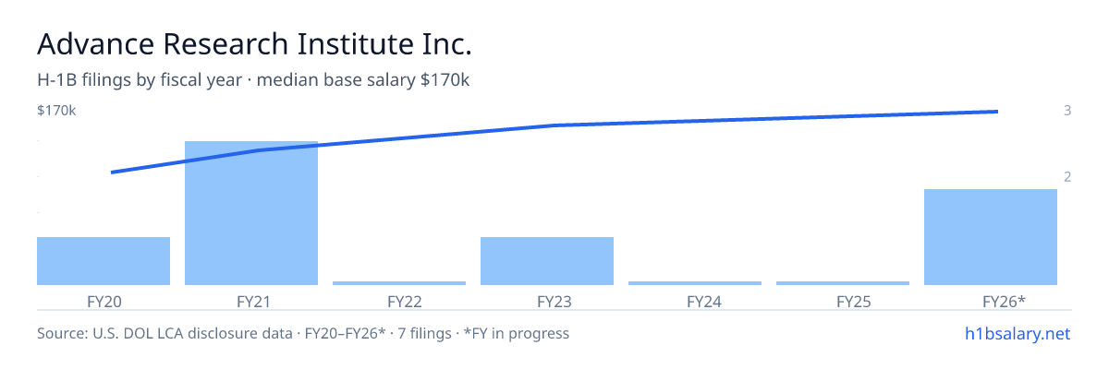This screenshot has width=1109, height=369.
Task: Click the FY23 axis label
Action: pos(547,301)
